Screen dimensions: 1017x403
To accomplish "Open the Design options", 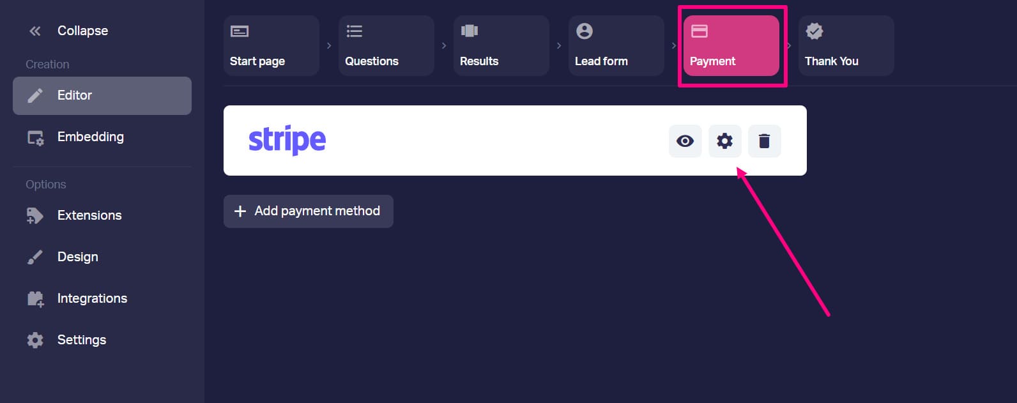I will 102,257.
